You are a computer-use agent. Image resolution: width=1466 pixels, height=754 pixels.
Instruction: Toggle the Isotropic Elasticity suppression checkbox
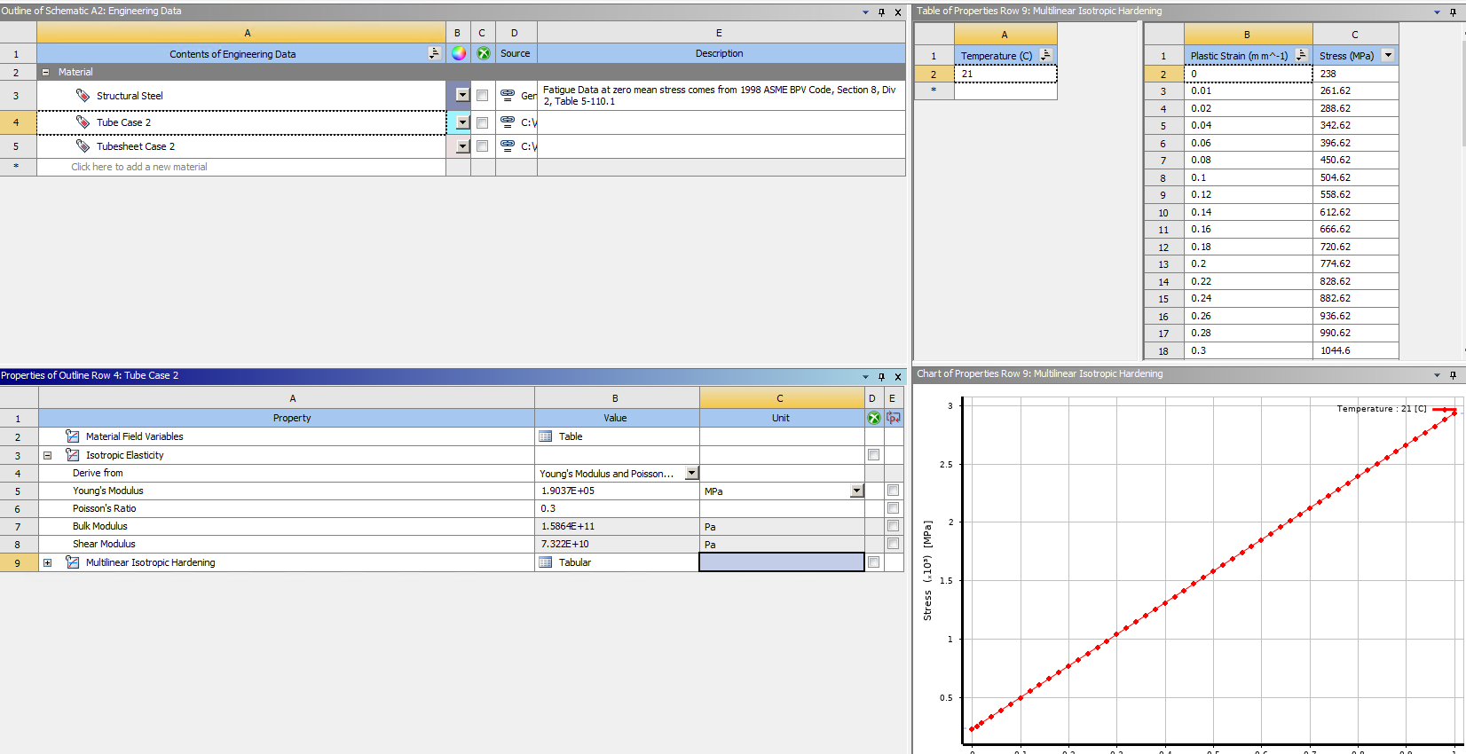873,455
